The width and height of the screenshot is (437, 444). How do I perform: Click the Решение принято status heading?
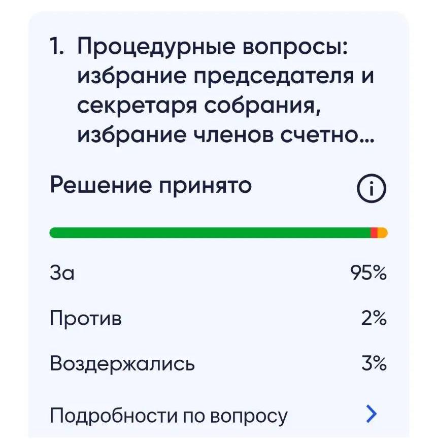click(151, 186)
